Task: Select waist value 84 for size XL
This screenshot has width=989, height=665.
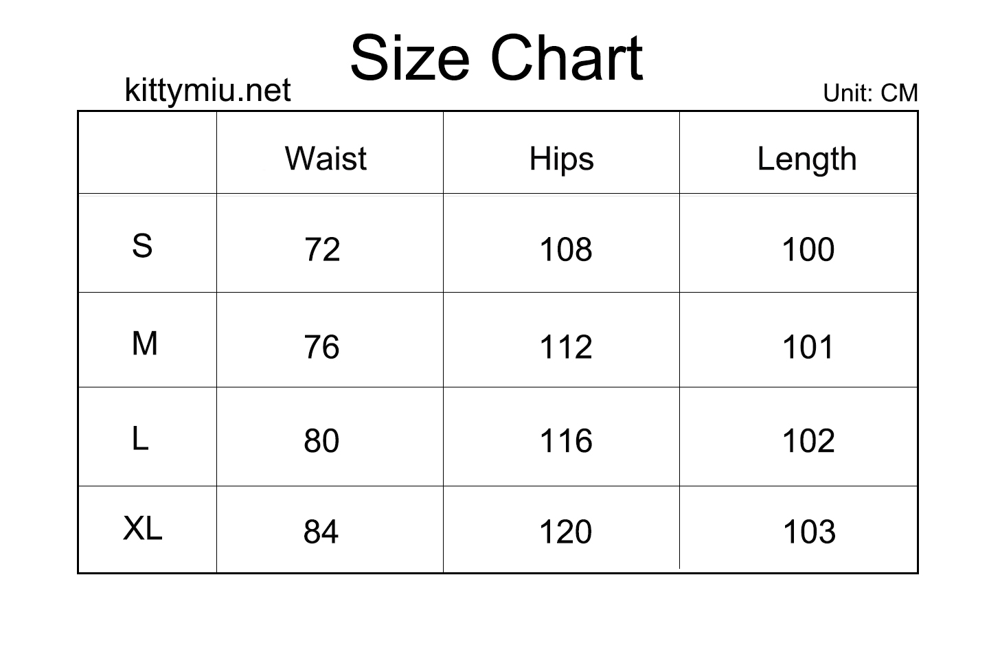Action: click(321, 532)
